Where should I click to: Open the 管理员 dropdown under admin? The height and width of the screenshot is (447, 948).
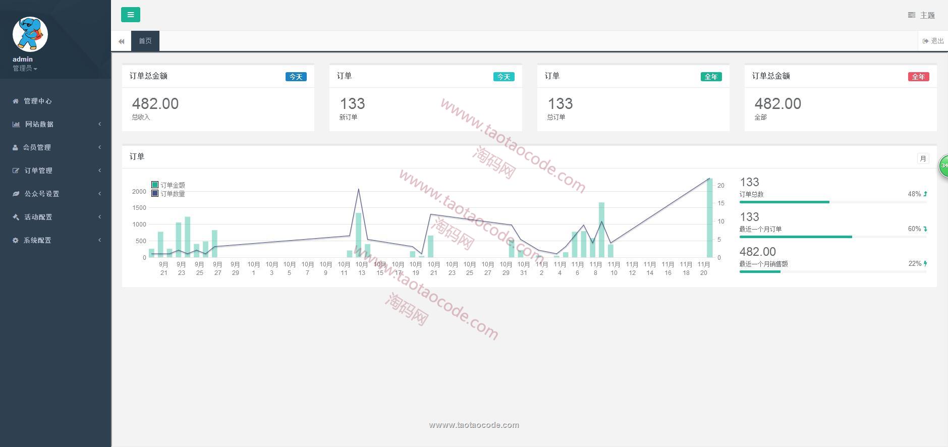point(25,69)
